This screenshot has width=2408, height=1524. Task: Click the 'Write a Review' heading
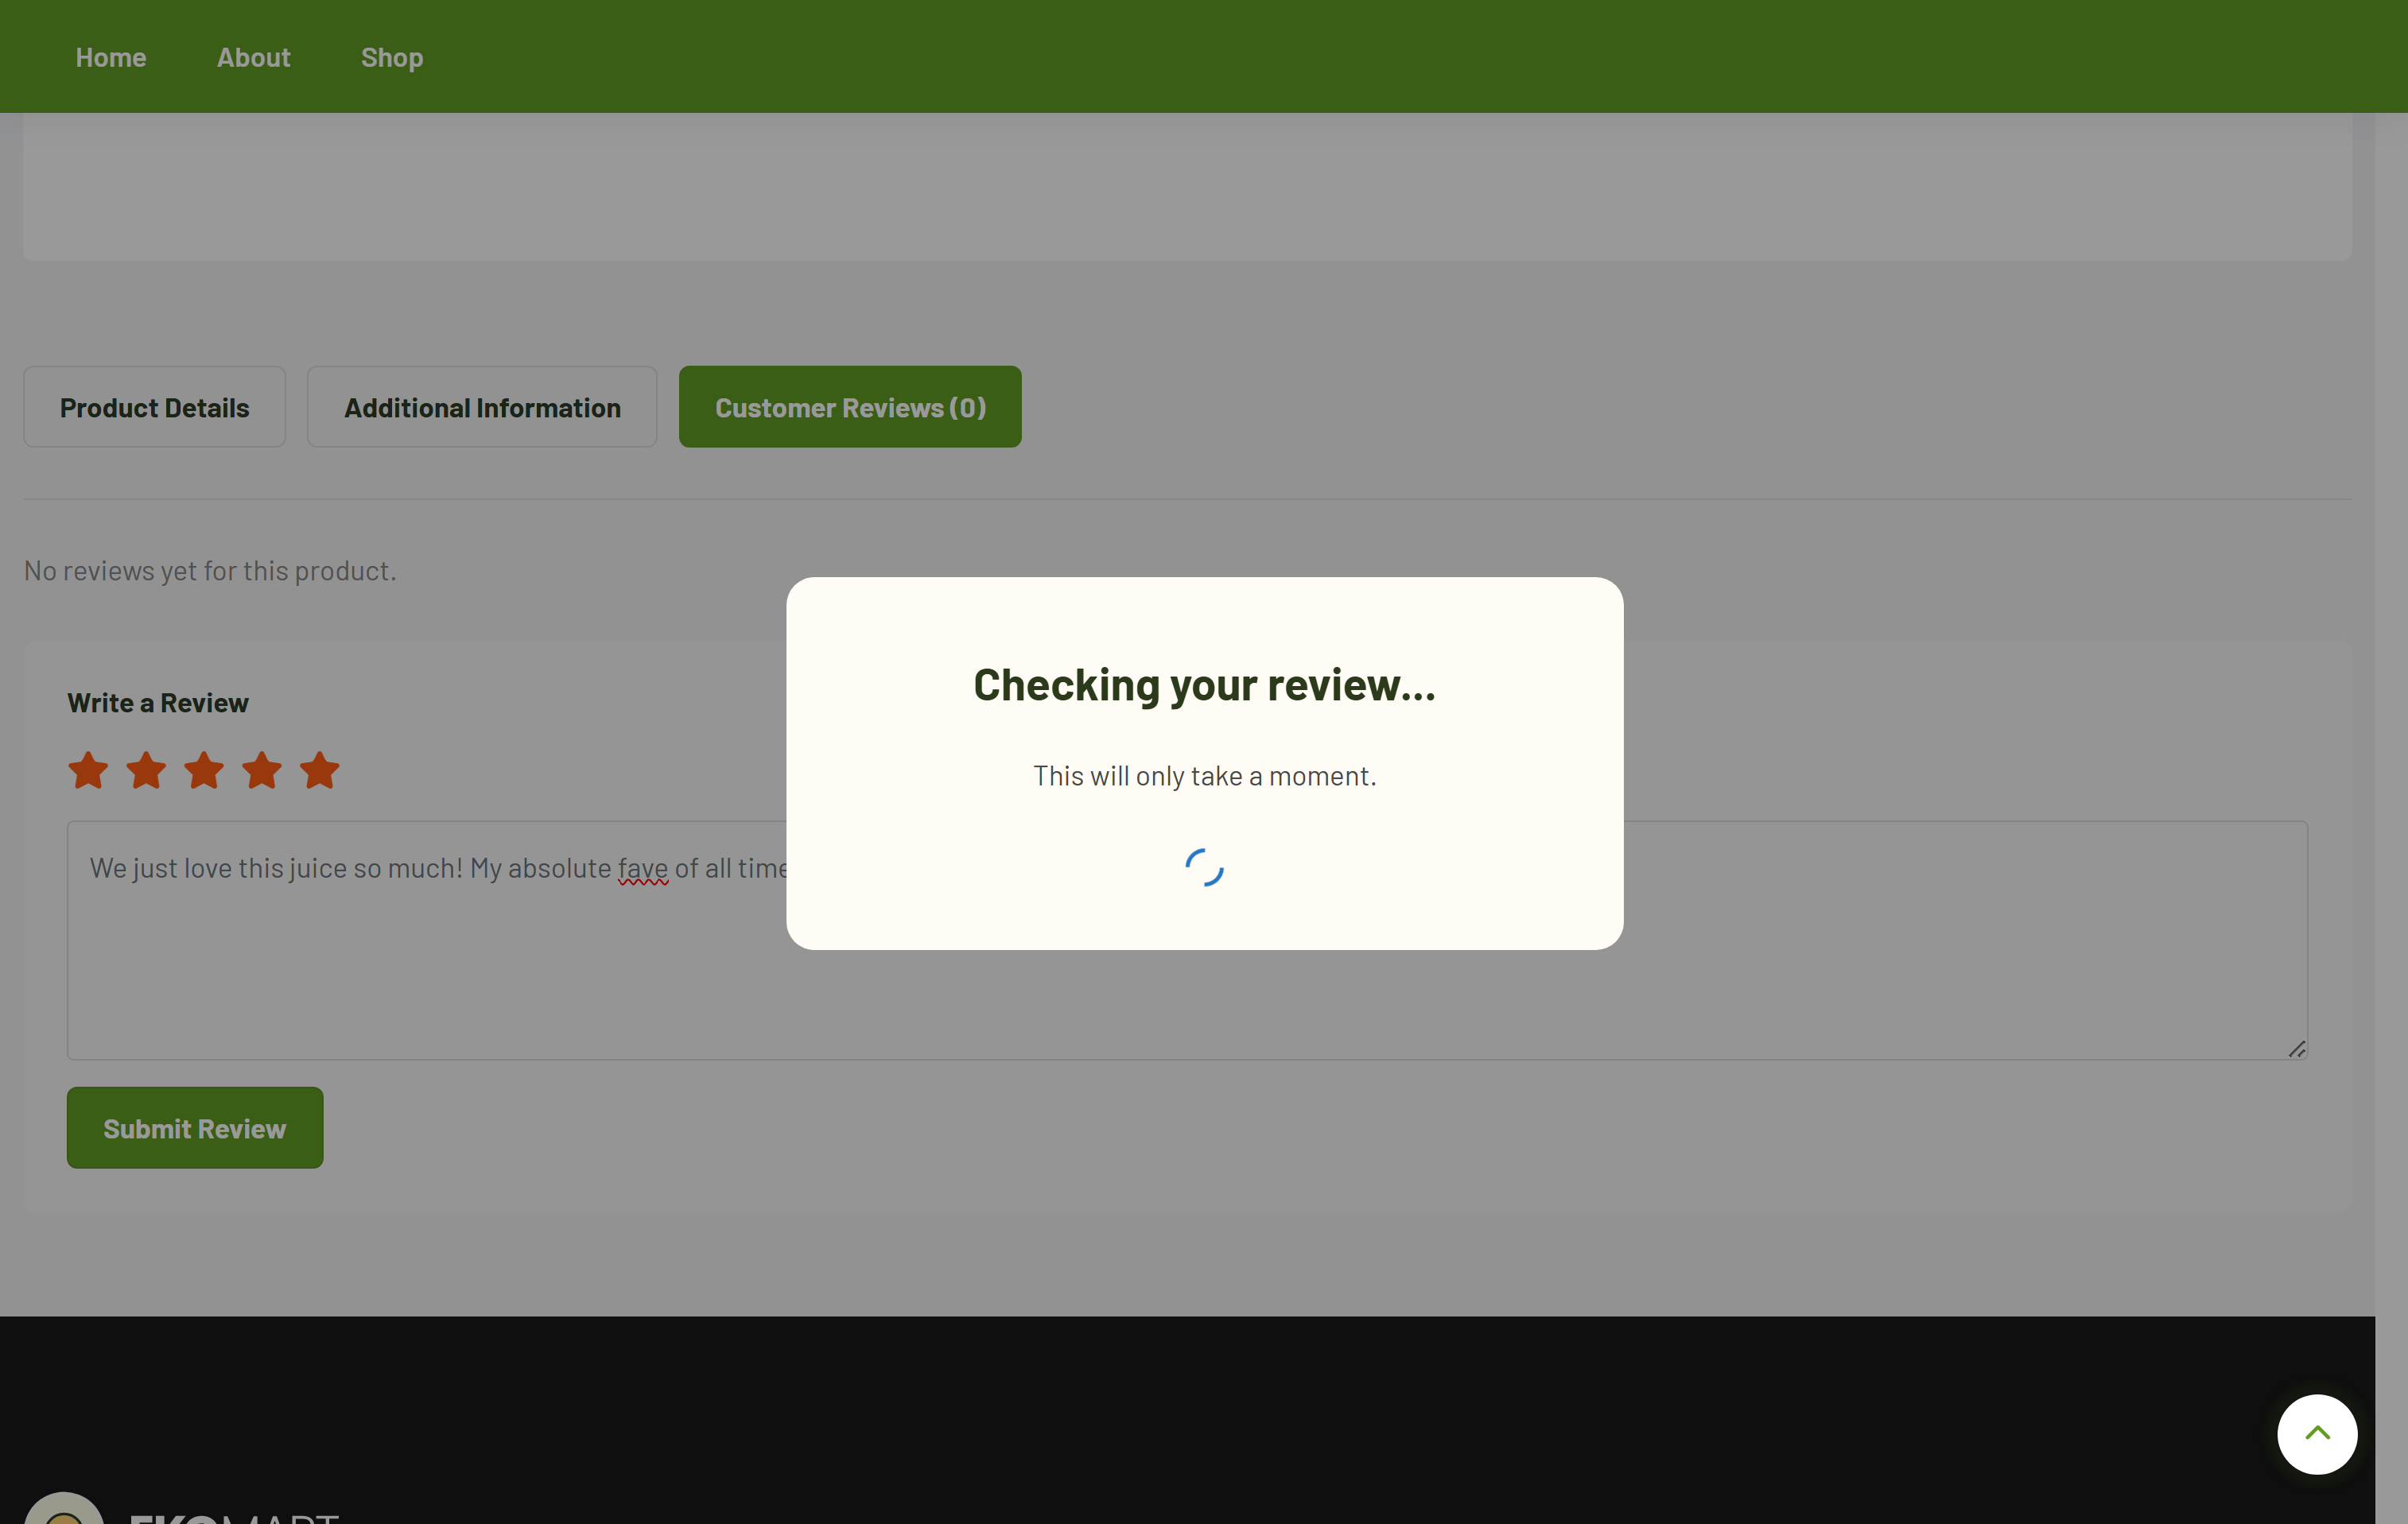click(x=158, y=703)
